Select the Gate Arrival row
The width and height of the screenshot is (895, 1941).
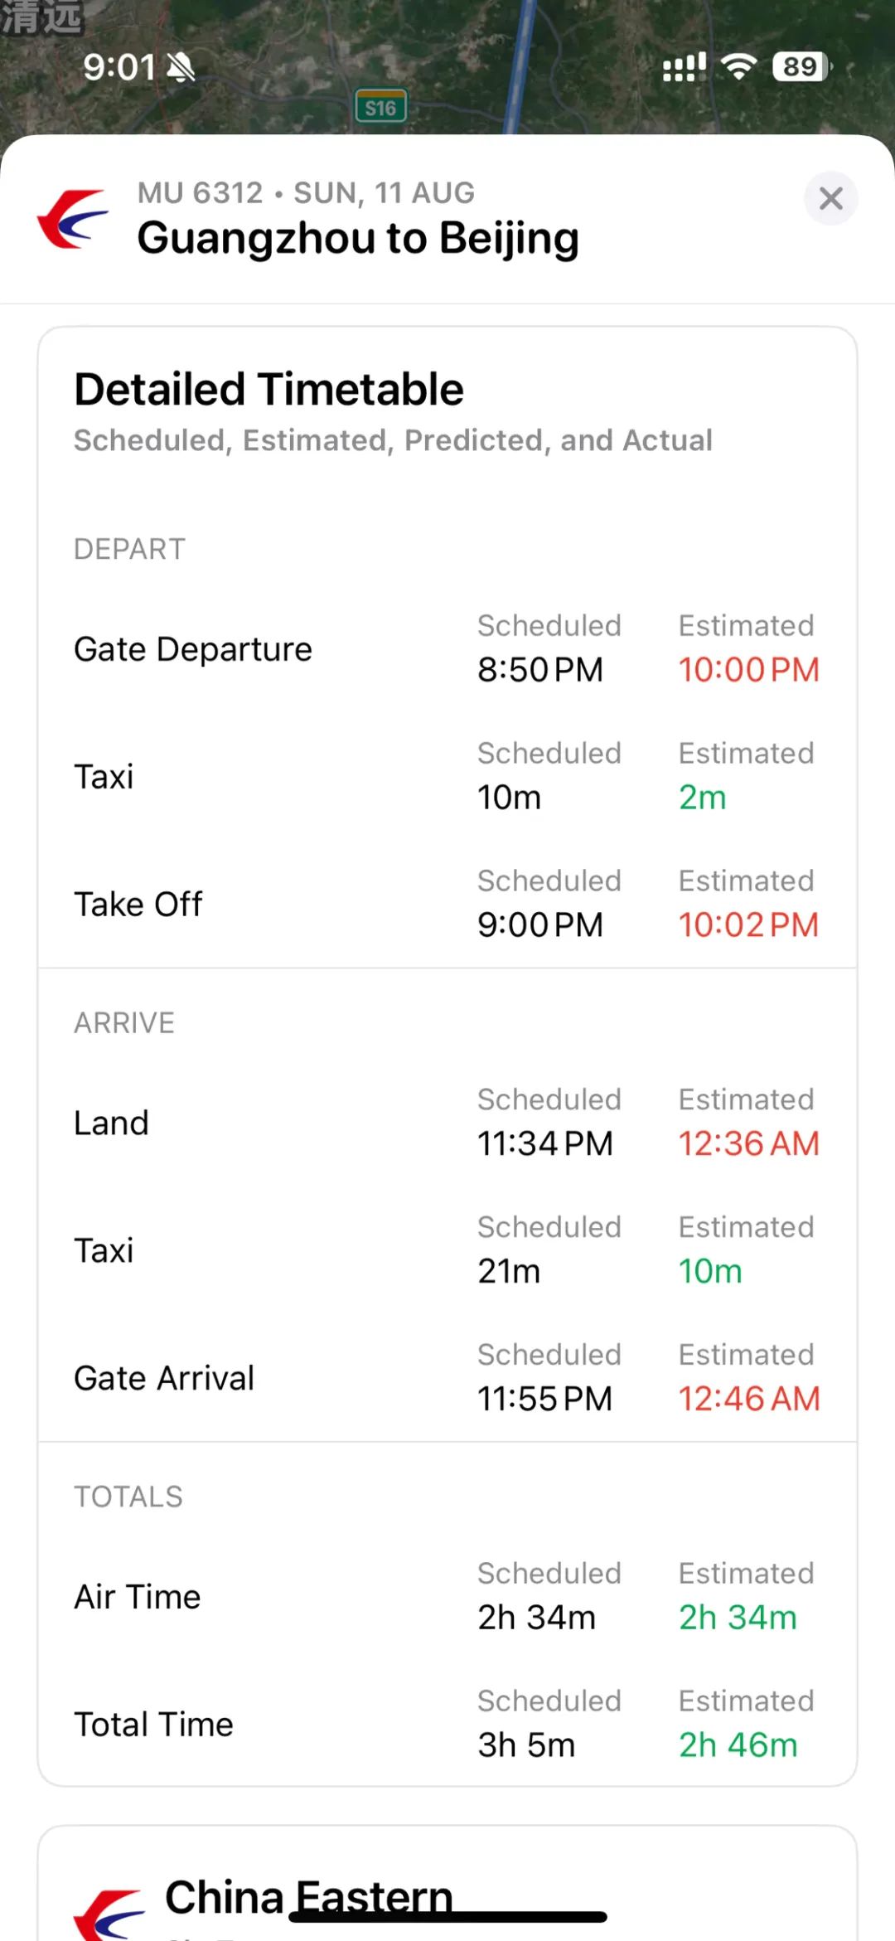(x=447, y=1378)
